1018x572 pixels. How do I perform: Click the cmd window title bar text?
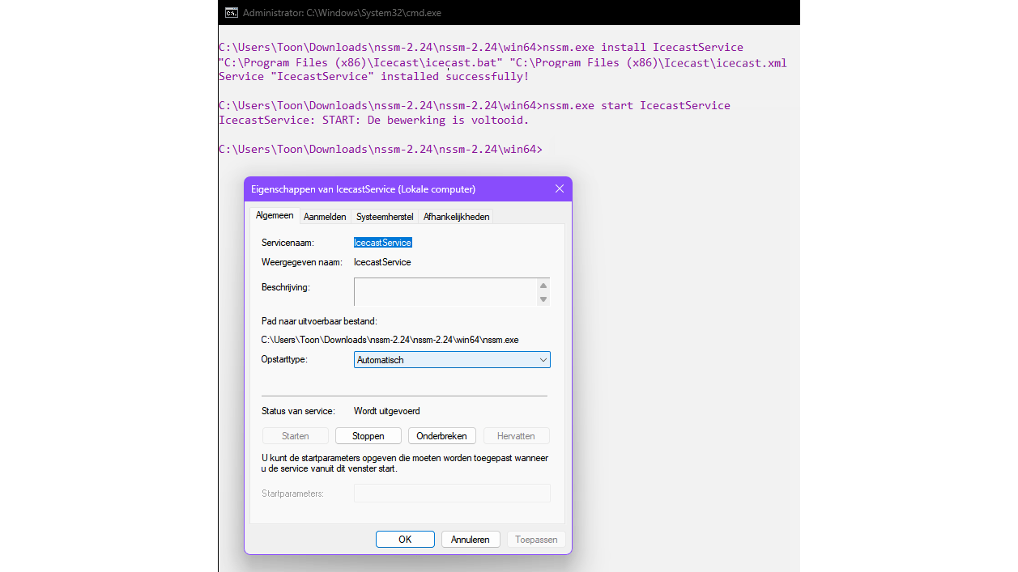342,13
